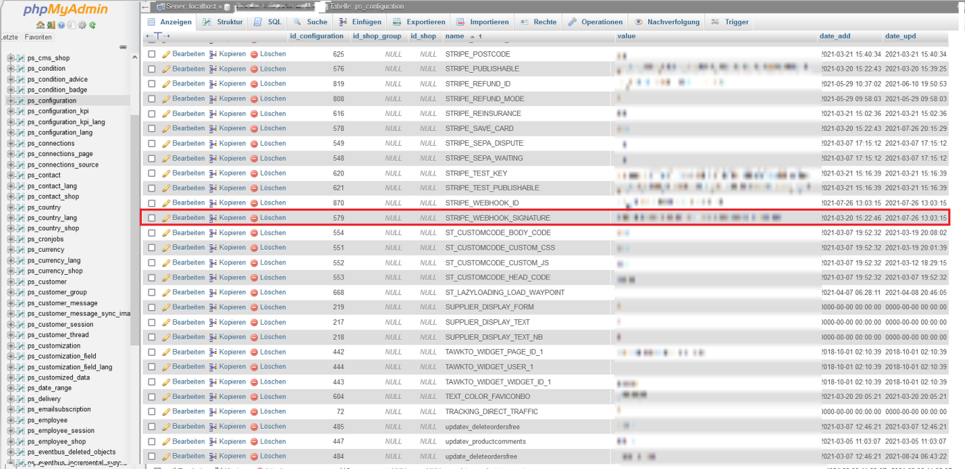Open the Operationen tab
This screenshot has width=965, height=469.
click(595, 22)
